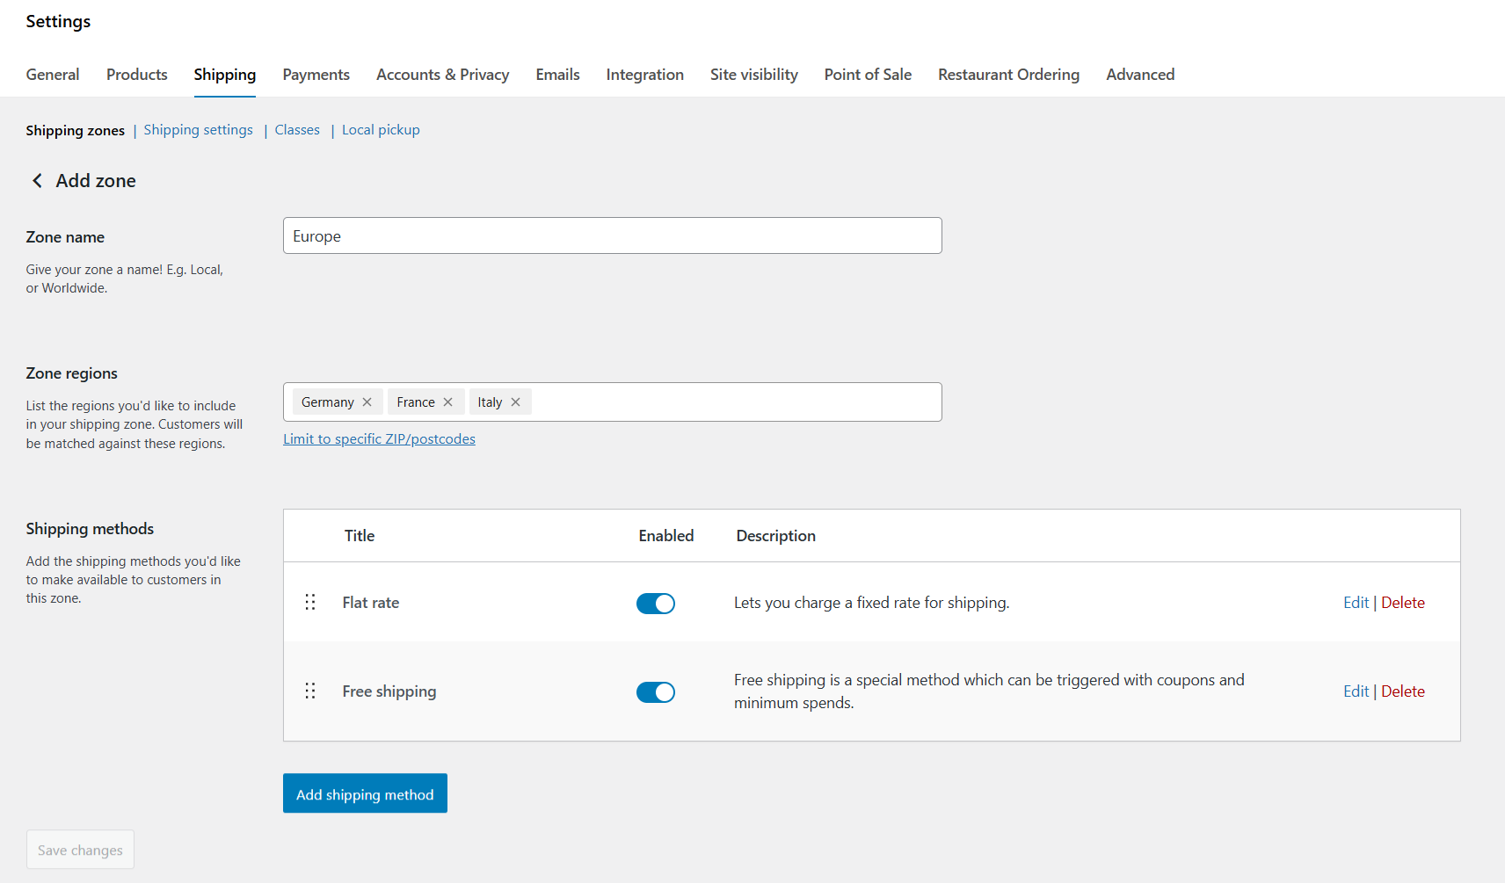
Task: Click Limit to specific ZIP/postcodes link
Action: [379, 439]
